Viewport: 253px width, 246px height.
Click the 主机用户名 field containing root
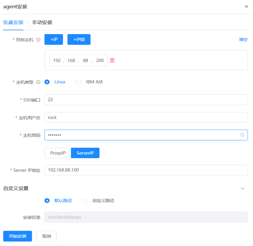146,118
